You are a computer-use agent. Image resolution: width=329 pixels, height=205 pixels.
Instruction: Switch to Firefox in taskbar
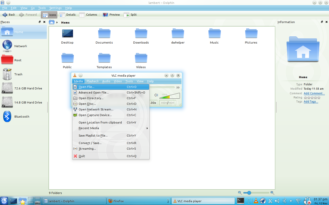click(x=138, y=201)
